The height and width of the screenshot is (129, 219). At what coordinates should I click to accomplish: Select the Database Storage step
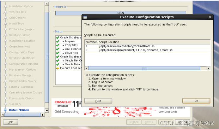click(x=20, y=75)
